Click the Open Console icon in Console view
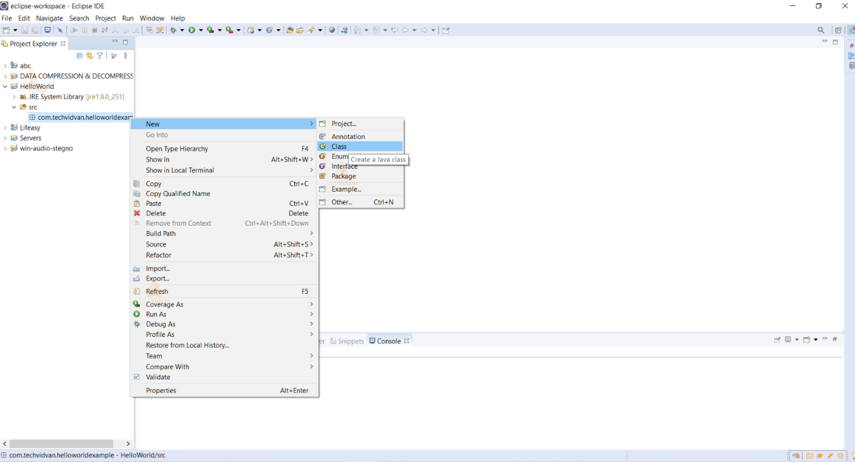Screen dimensions: 855x462 (807, 339)
